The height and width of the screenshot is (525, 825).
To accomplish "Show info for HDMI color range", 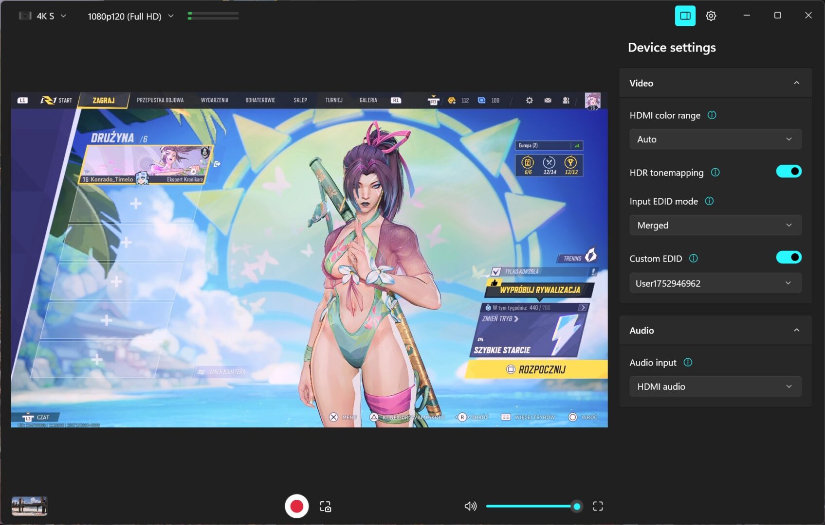I will (x=712, y=115).
